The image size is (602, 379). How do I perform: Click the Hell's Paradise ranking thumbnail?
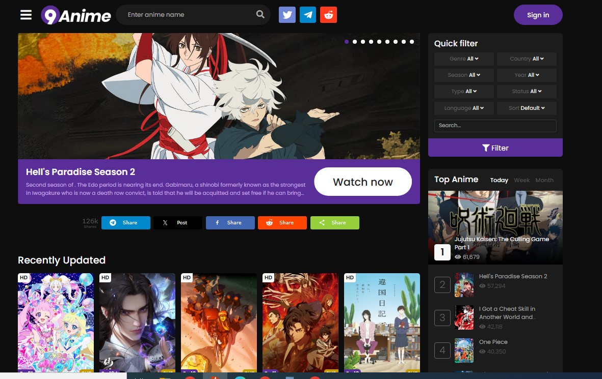click(x=464, y=285)
